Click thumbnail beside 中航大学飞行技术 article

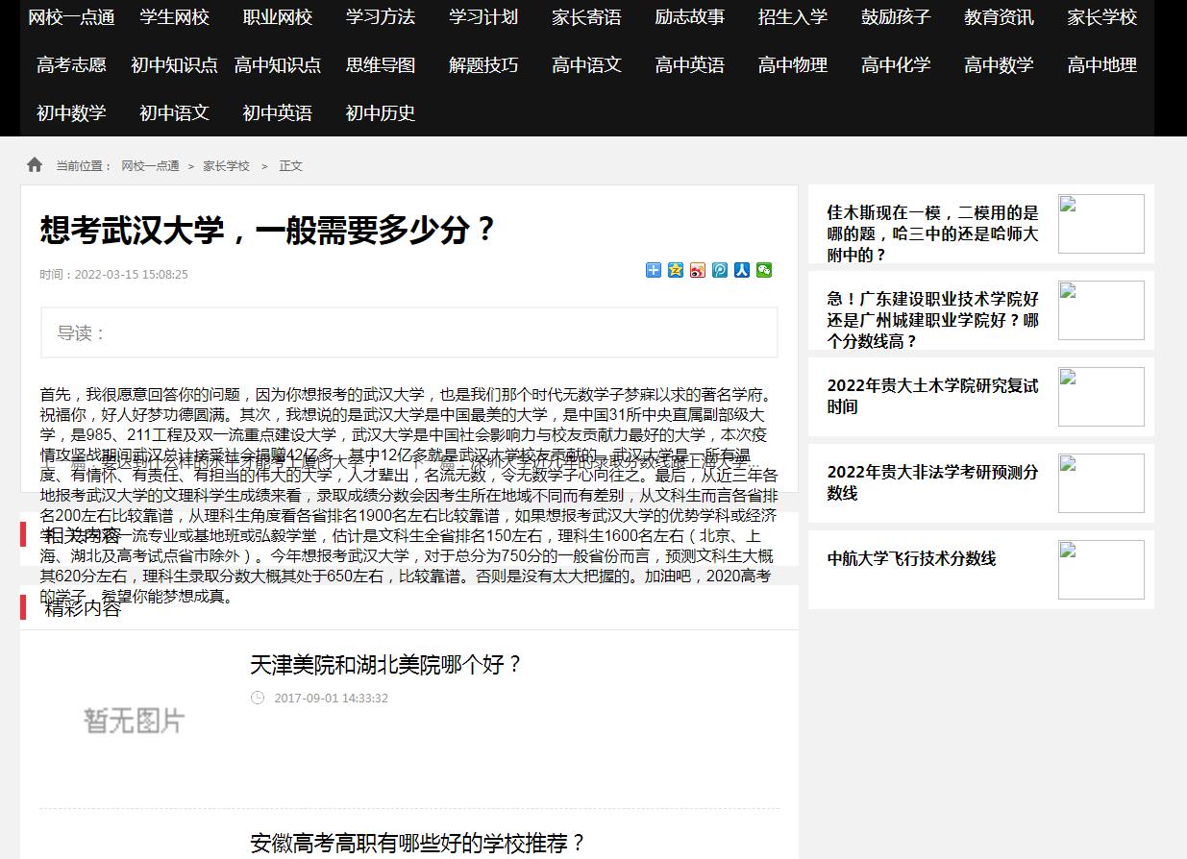(1101, 570)
